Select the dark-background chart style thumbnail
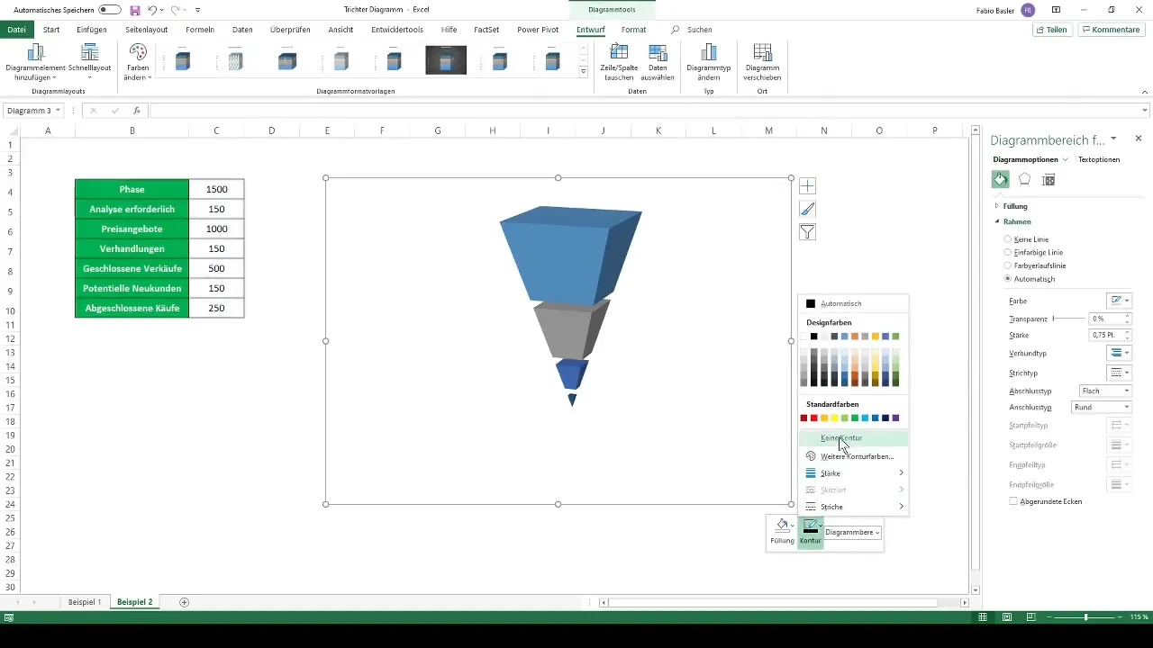Screen dimensions: 1153x648 coord(446,60)
